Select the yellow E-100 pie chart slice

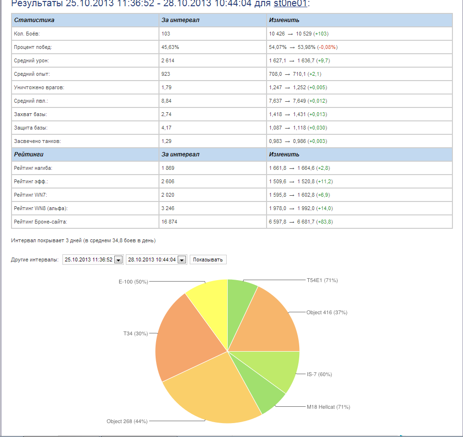[x=210, y=303]
